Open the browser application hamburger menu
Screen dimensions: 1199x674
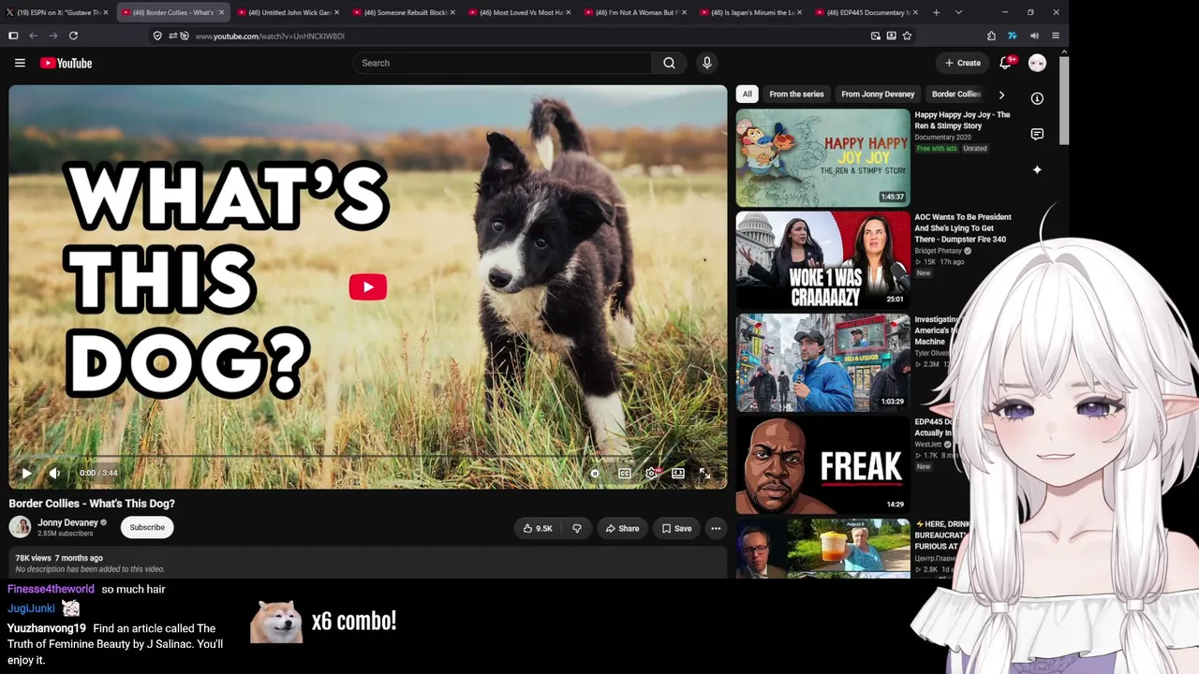tap(1056, 36)
